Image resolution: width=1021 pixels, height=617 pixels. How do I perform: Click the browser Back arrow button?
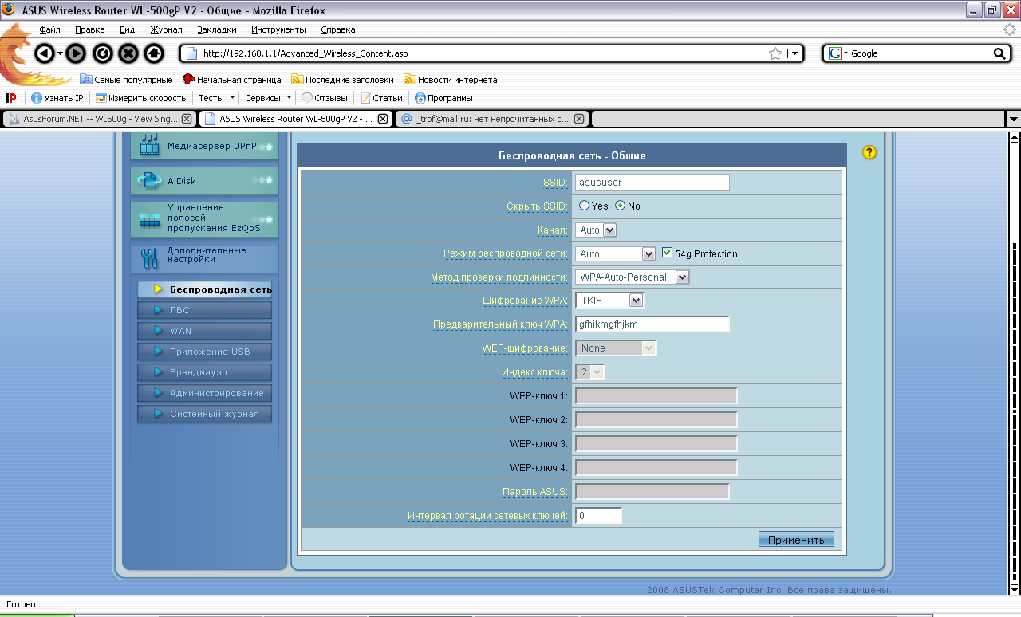coord(45,53)
